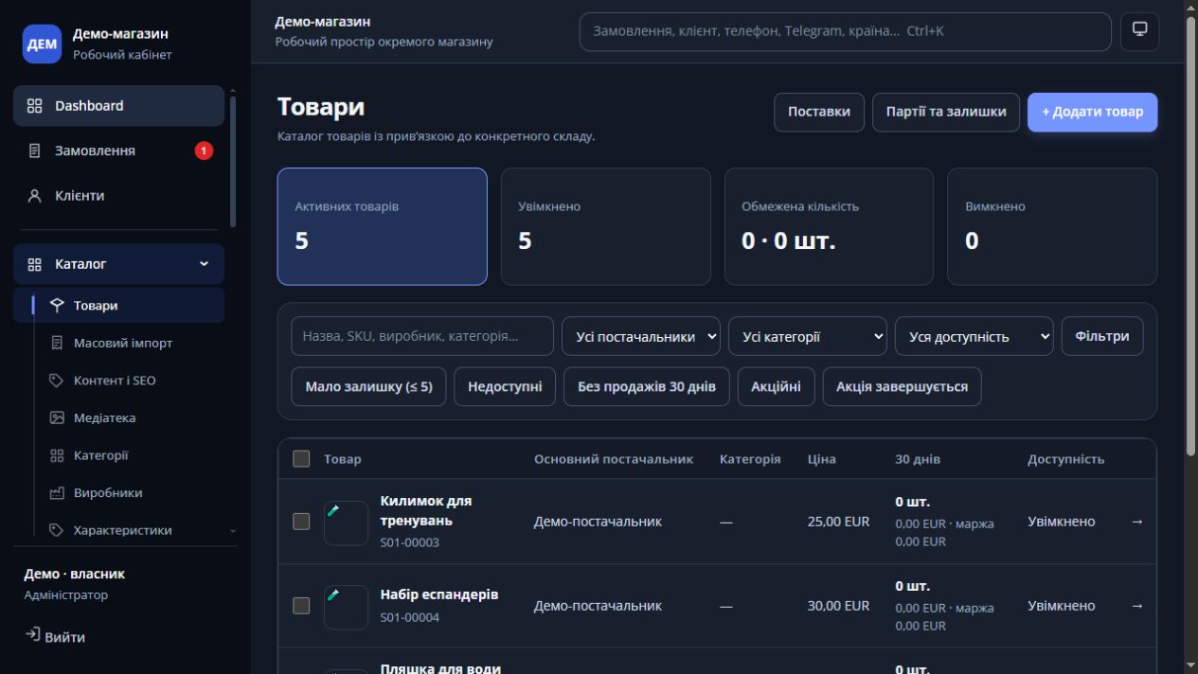Open the Фільтри button

coord(1102,336)
